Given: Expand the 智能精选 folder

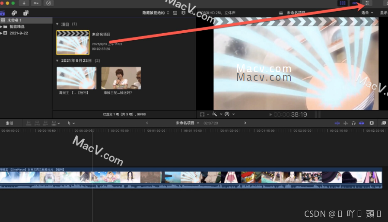Looking at the screenshot, I should click(x=1, y=27).
